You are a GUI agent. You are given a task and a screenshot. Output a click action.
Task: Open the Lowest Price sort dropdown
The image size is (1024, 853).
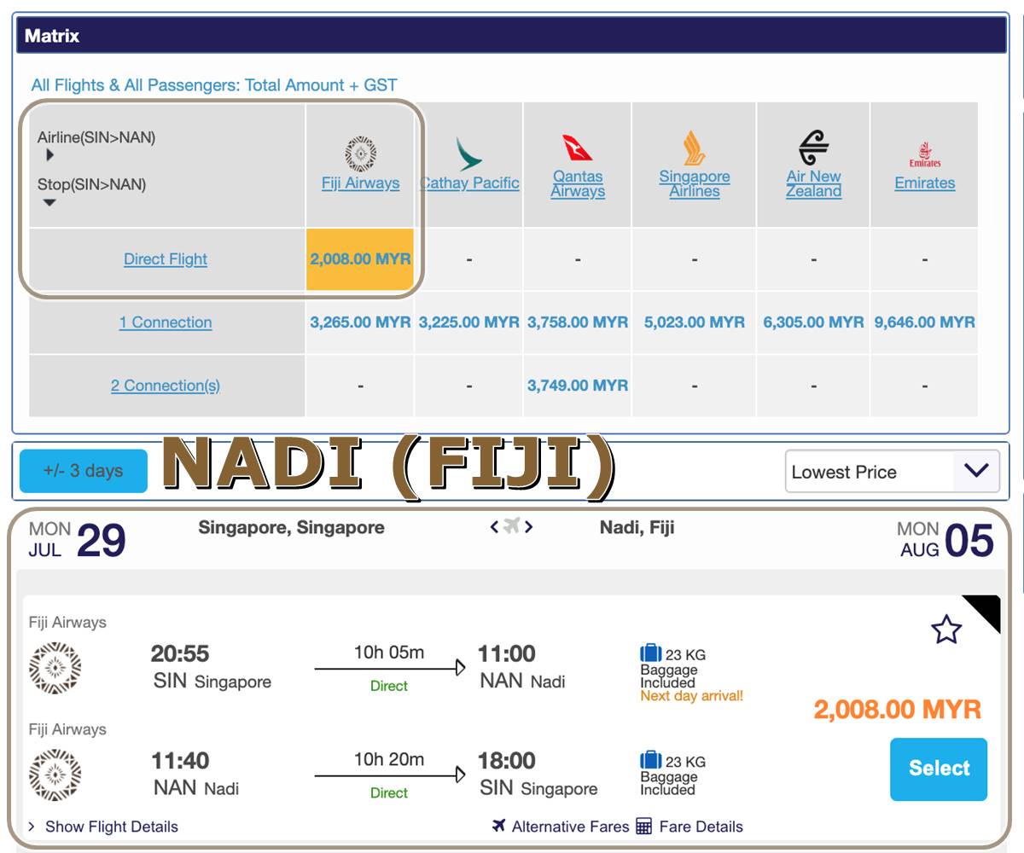click(x=892, y=472)
